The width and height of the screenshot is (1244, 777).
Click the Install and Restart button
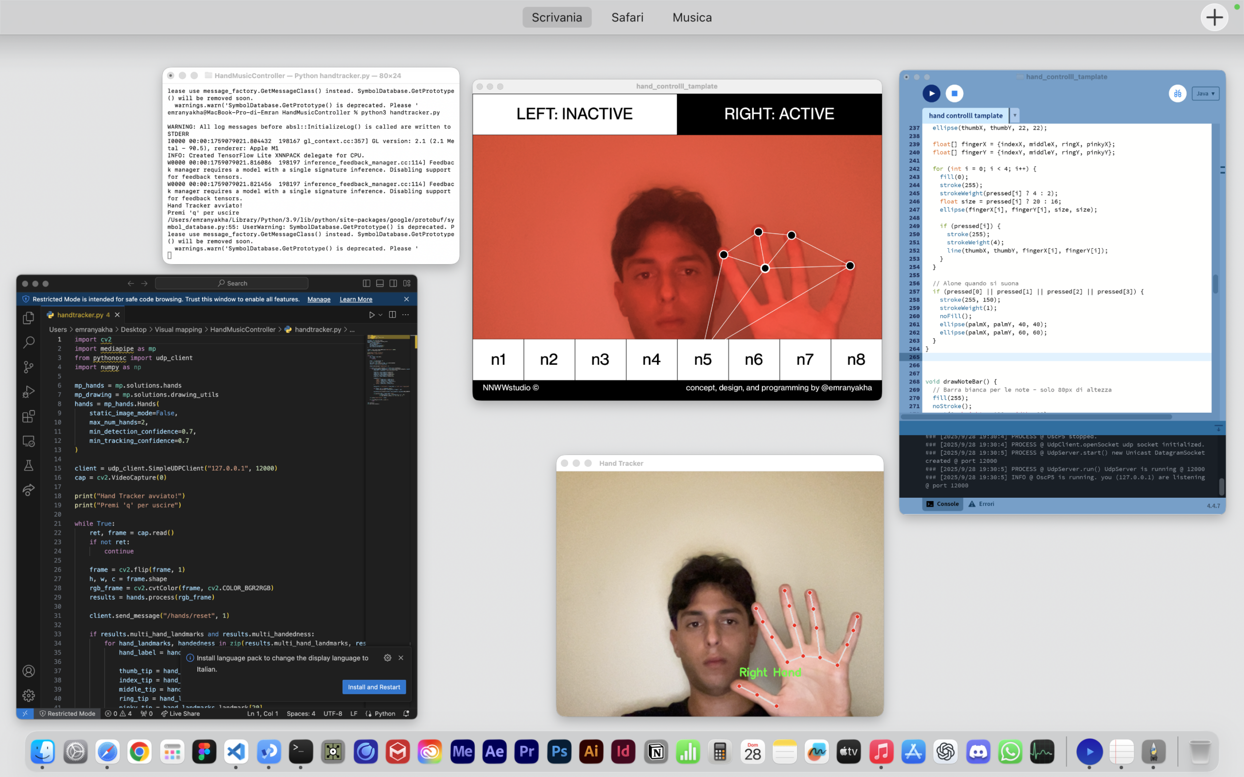(x=374, y=687)
